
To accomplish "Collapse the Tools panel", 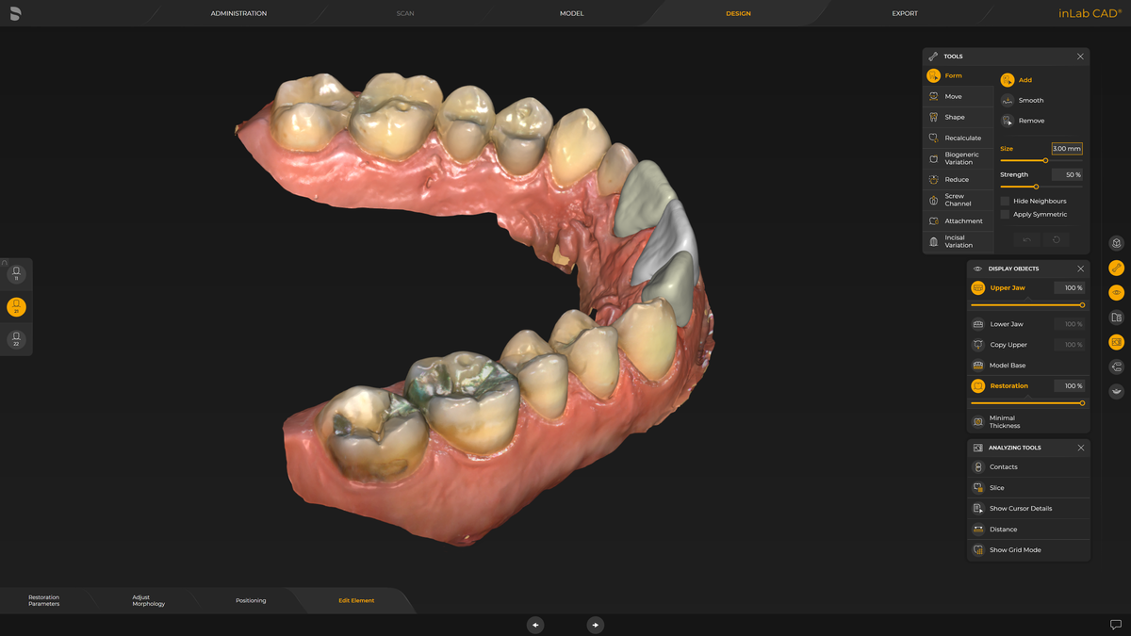I will [1080, 57].
